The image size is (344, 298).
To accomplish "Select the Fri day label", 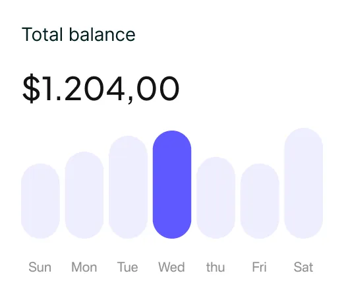I will click(x=260, y=267).
